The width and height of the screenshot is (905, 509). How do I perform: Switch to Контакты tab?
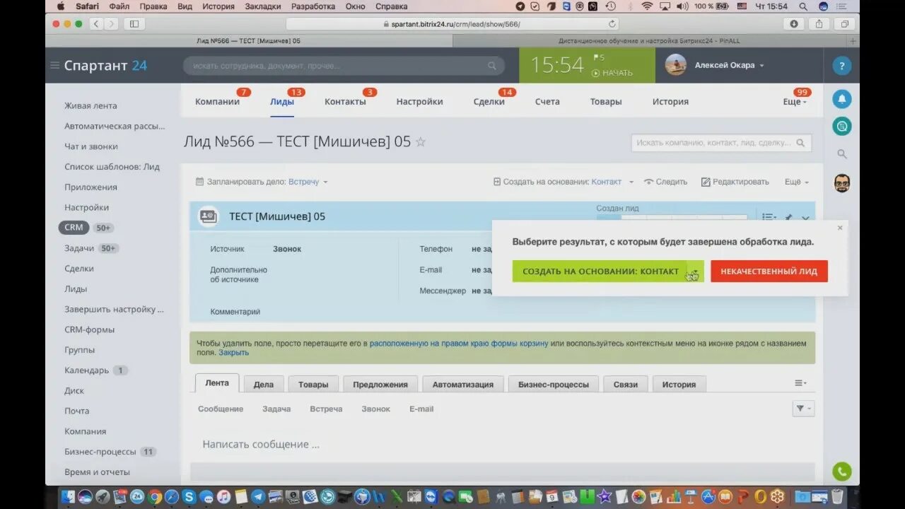[x=345, y=102]
